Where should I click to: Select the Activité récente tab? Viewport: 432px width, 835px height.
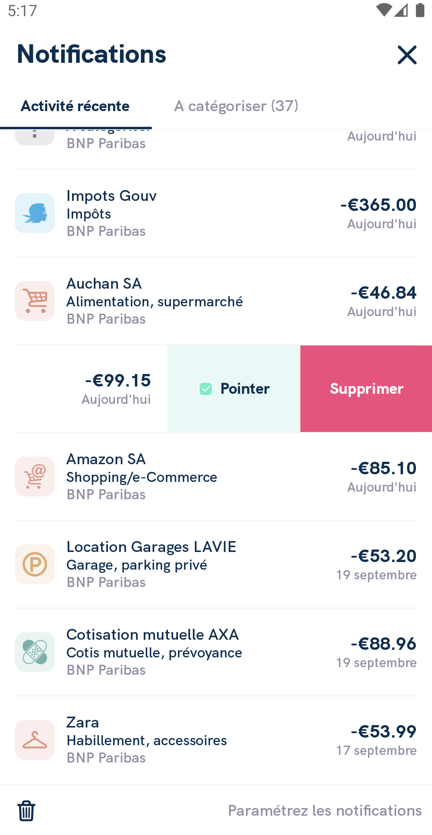(75, 106)
